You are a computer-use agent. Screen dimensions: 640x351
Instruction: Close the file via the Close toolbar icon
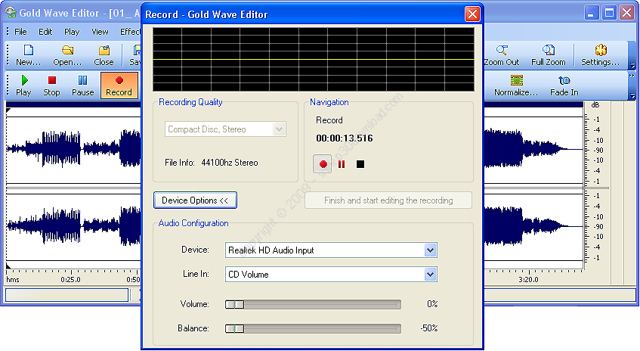[104, 55]
